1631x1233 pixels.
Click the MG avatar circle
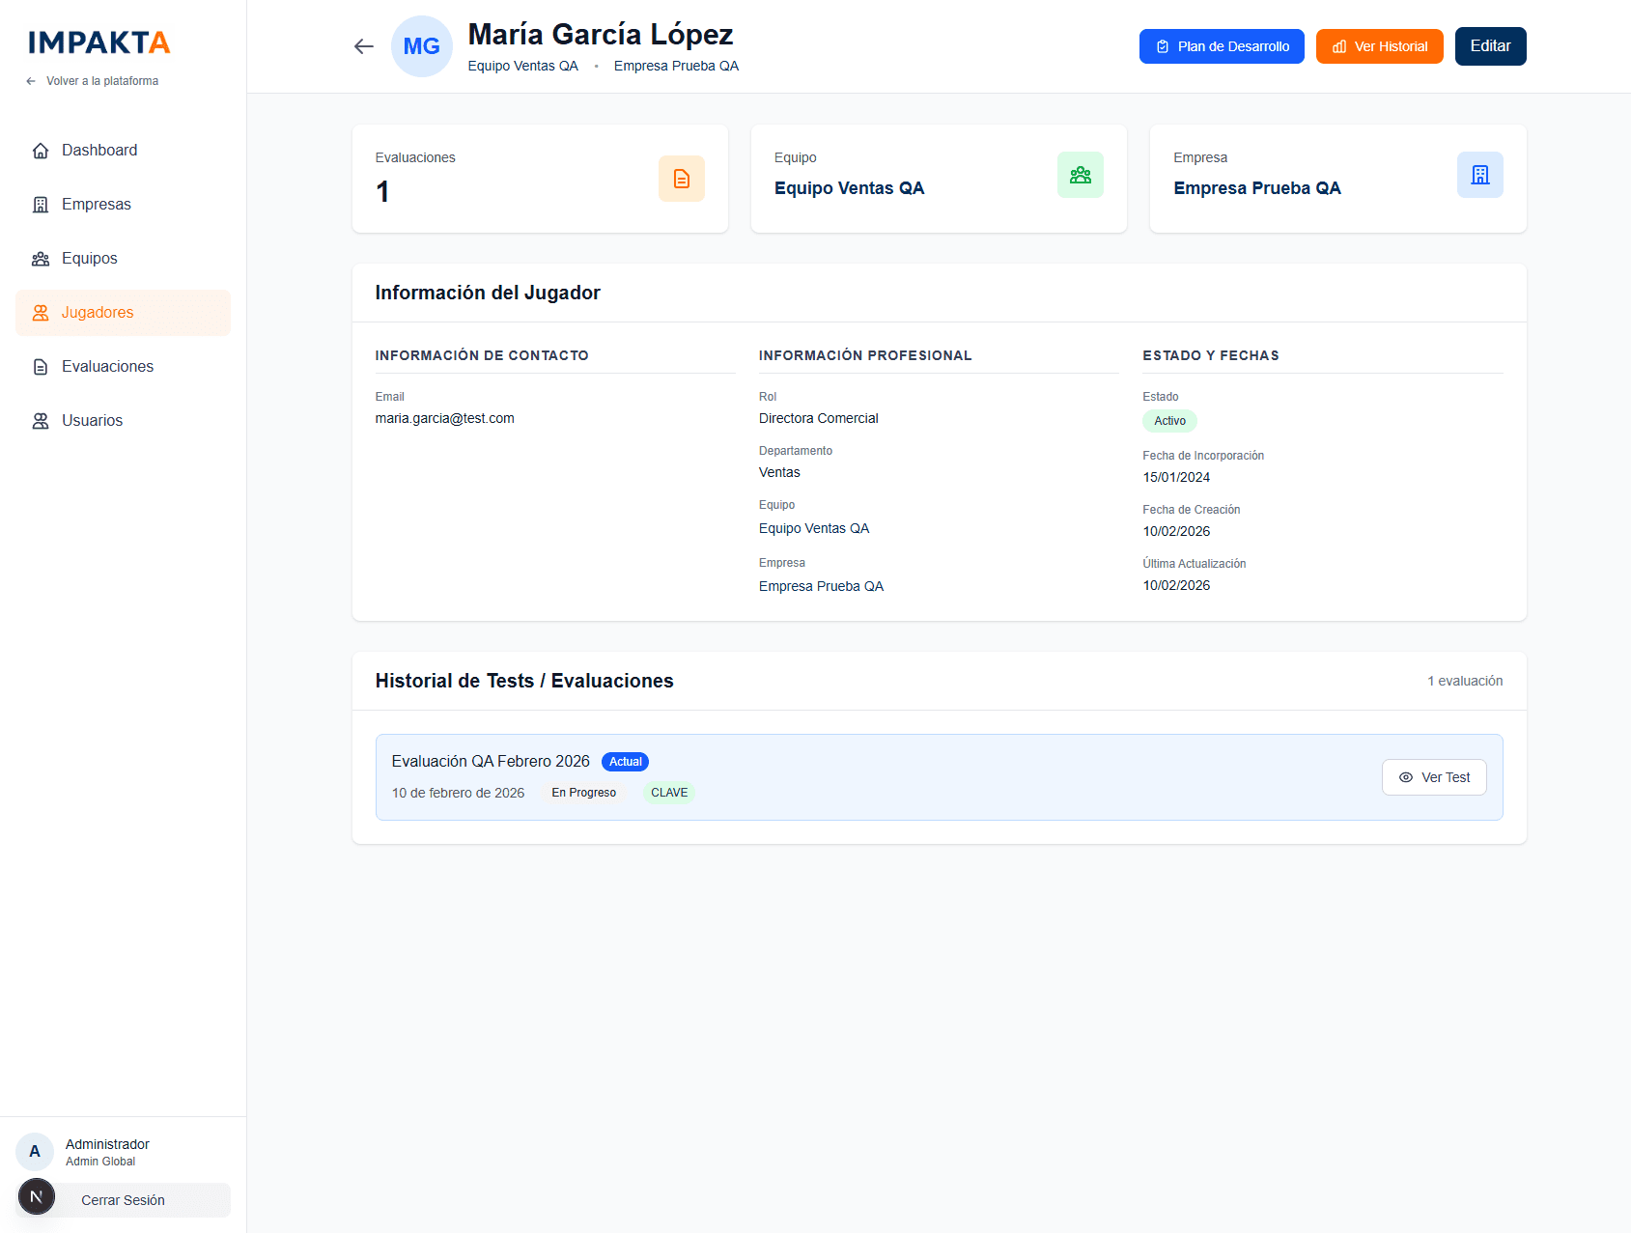coord(421,46)
